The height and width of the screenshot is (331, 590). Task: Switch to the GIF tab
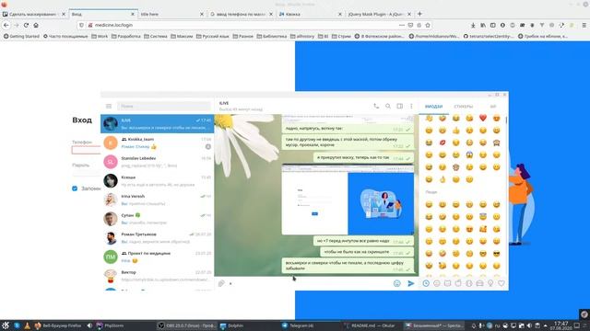point(493,107)
